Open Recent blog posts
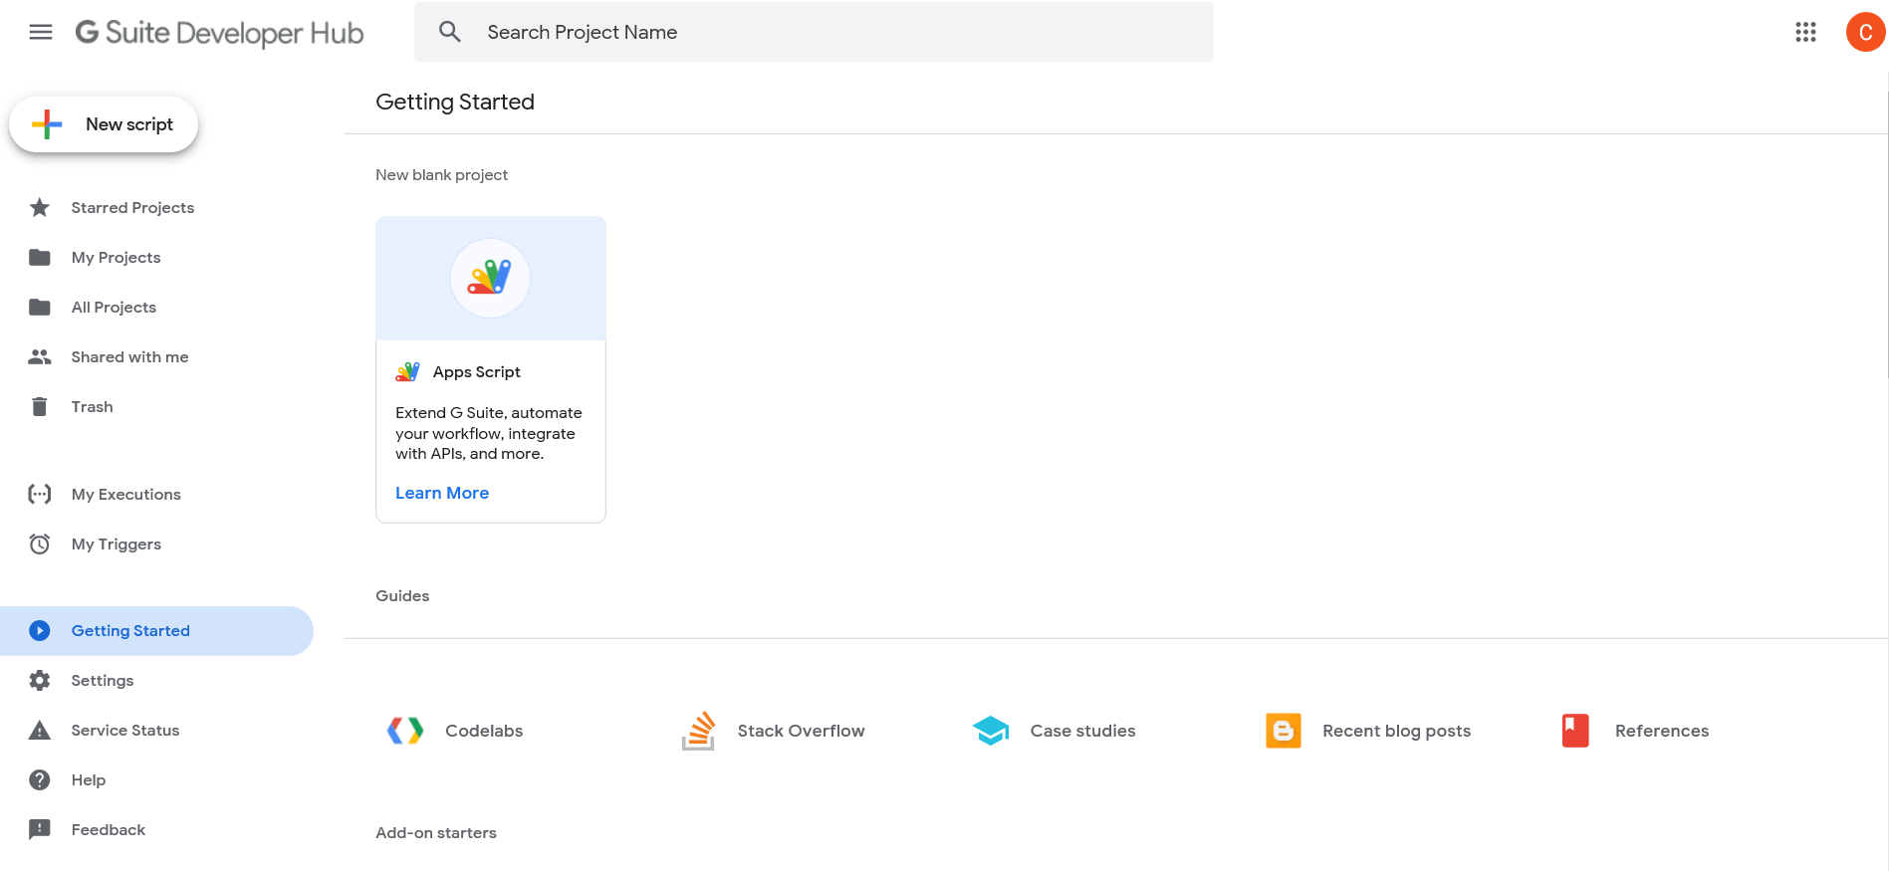Viewport: 1889px width, 871px height. 1396,731
